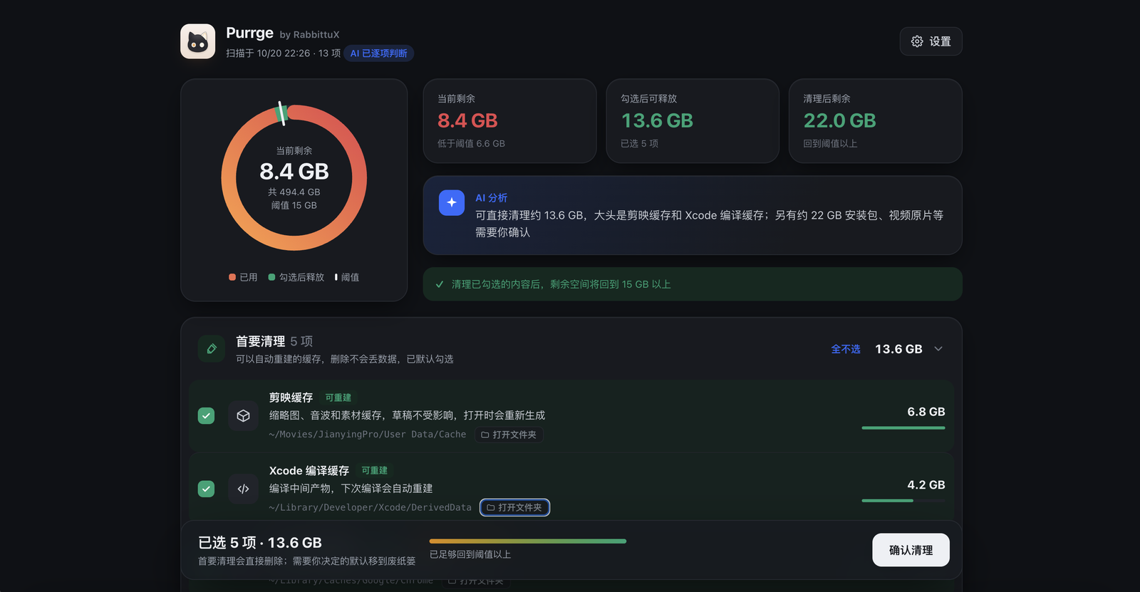Screen dimensions: 1140x592
Task: Click the 剪映缓存 6.8 GB size bar
Action: pos(903,427)
